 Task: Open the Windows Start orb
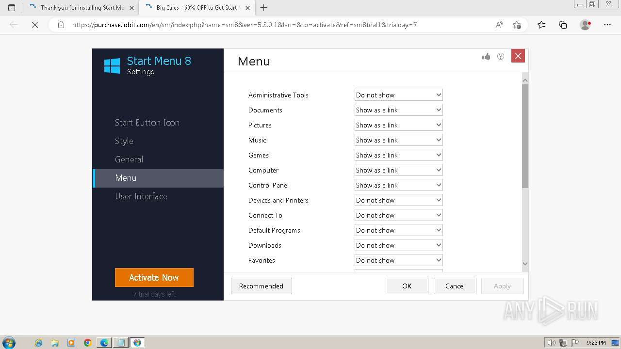(x=9, y=343)
